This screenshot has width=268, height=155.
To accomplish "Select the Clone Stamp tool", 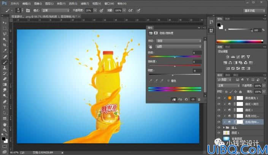I will [x=5, y=68].
